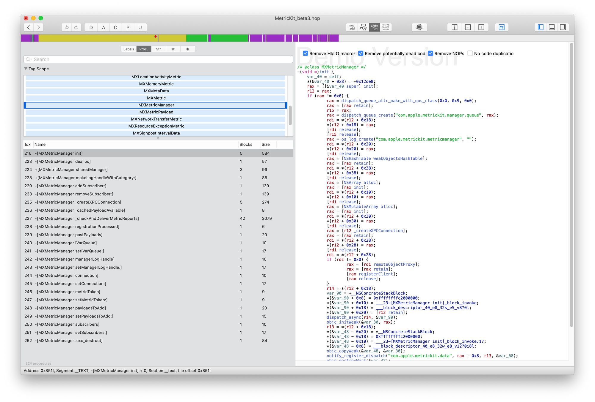
Task: Switch to assembly mov/add view
Action: (x=352, y=27)
